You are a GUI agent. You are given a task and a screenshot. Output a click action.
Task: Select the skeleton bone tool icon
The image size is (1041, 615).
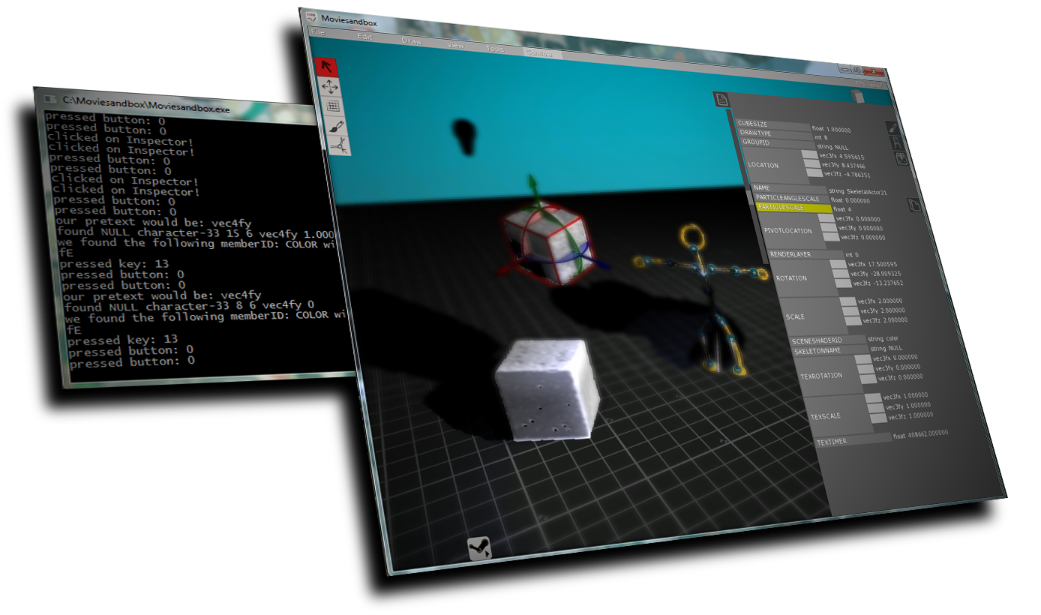tap(340, 145)
